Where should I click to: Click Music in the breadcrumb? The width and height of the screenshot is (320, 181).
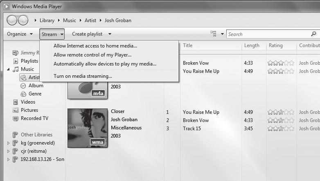[70, 20]
